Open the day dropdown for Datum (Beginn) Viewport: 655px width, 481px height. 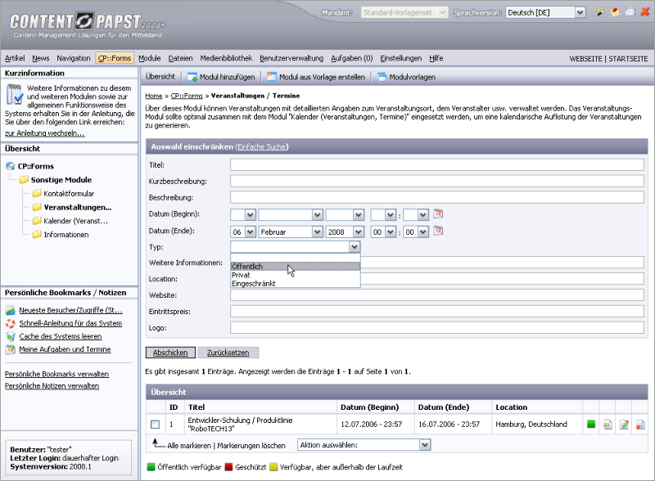pos(242,214)
